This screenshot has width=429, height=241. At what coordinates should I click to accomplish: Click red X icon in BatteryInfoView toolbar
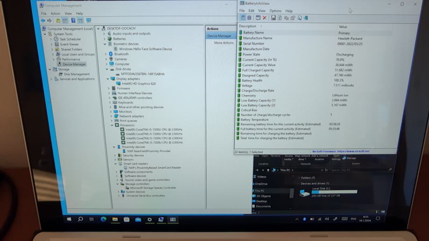coord(265,18)
